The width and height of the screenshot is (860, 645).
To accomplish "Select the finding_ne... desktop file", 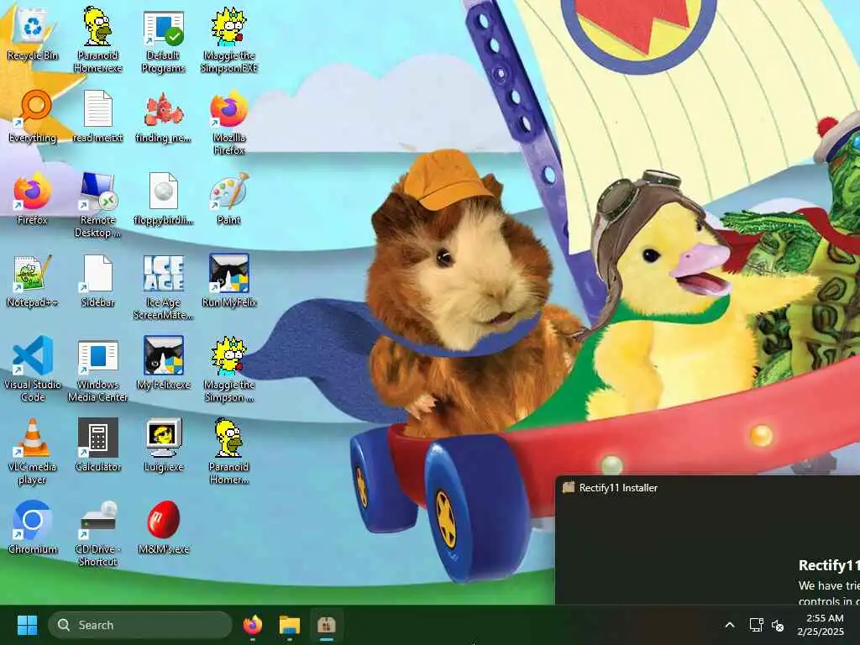I will (x=164, y=116).
